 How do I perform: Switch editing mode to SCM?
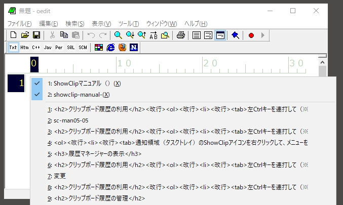83,48
